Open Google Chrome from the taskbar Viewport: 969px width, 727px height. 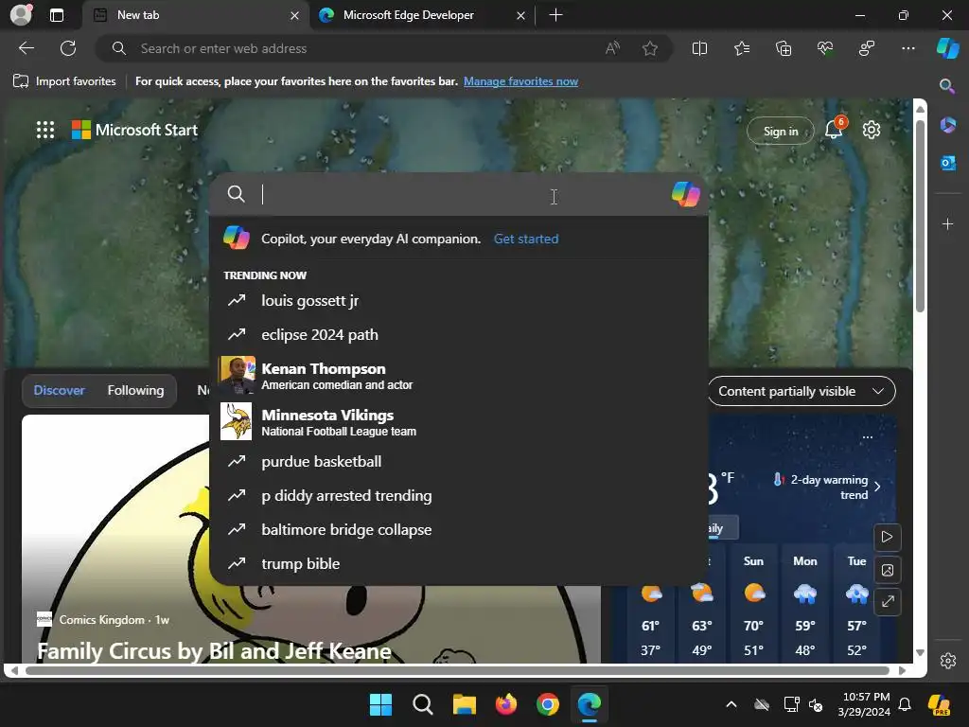pos(548,704)
